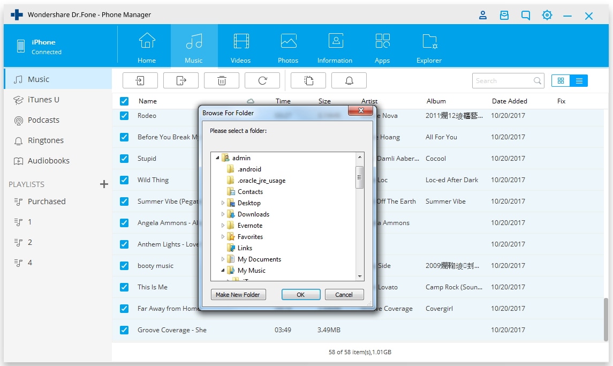
Task: Click the search magnifier icon
Action: point(538,80)
